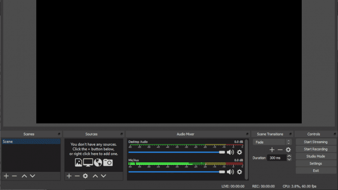Move source down in the Sources panel
Screen dimensions: 338x190
pos(103,176)
